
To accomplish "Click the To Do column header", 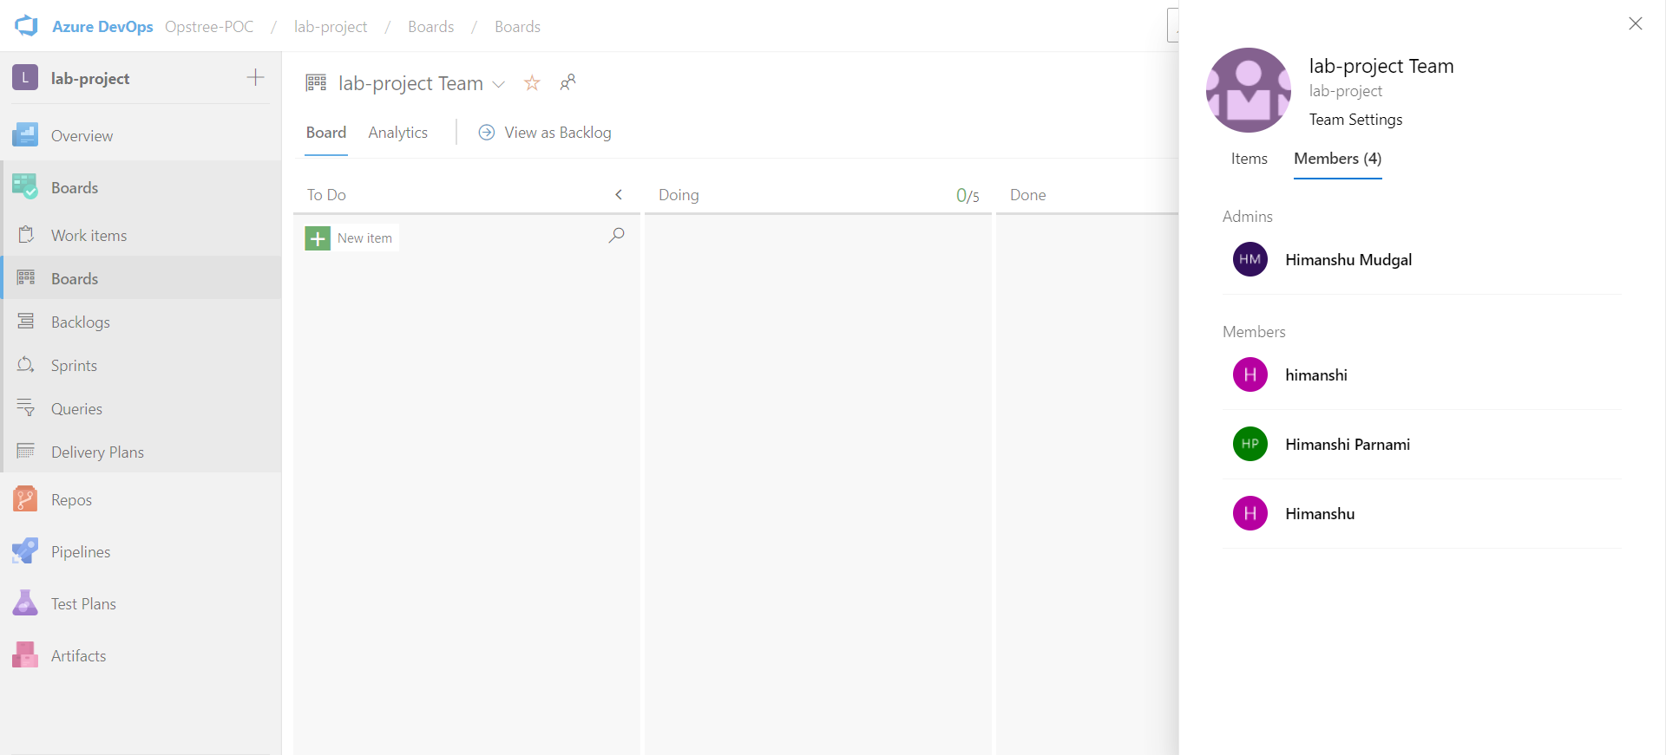I will pyautogui.click(x=326, y=194).
